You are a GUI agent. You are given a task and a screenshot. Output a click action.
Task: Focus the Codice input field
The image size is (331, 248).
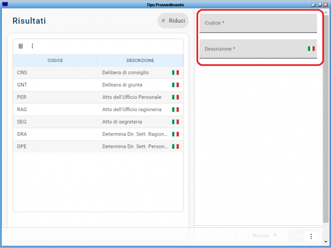point(258,23)
